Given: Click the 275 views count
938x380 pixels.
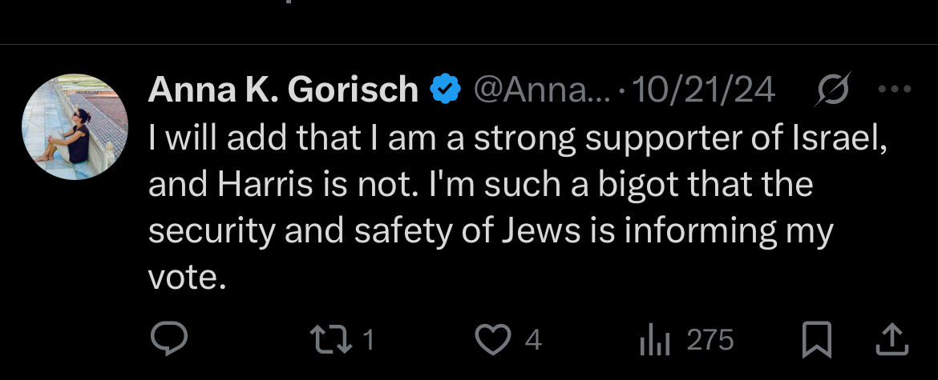Looking at the screenshot, I should pos(710,340).
